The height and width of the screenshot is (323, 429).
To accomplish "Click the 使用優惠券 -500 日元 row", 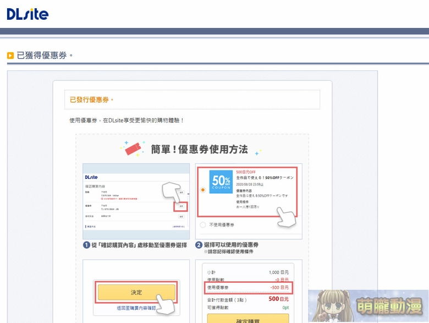I will 248,288.
